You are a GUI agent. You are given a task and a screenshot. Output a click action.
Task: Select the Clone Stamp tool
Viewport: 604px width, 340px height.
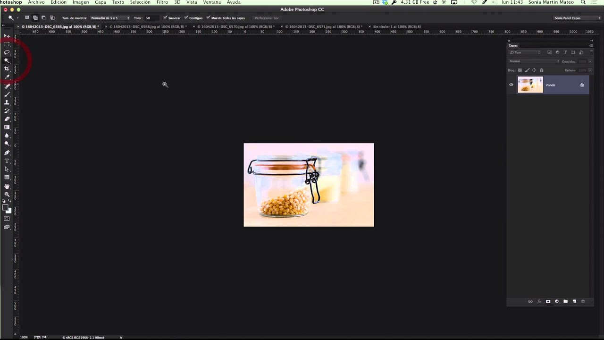pos(7,102)
